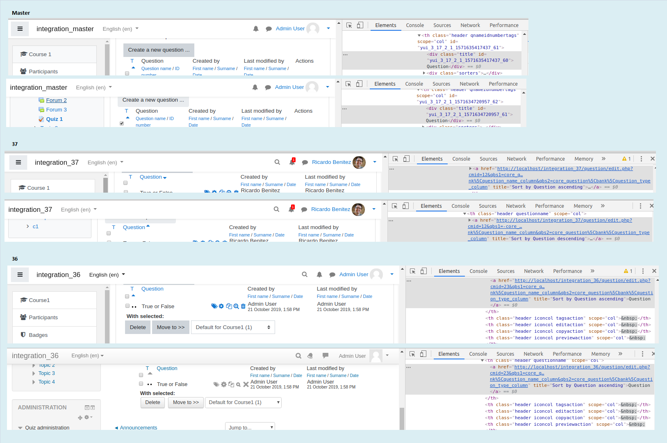This screenshot has height=443, width=667.
Task: Expand the Topic 3 tree item
Action: click(x=34, y=373)
